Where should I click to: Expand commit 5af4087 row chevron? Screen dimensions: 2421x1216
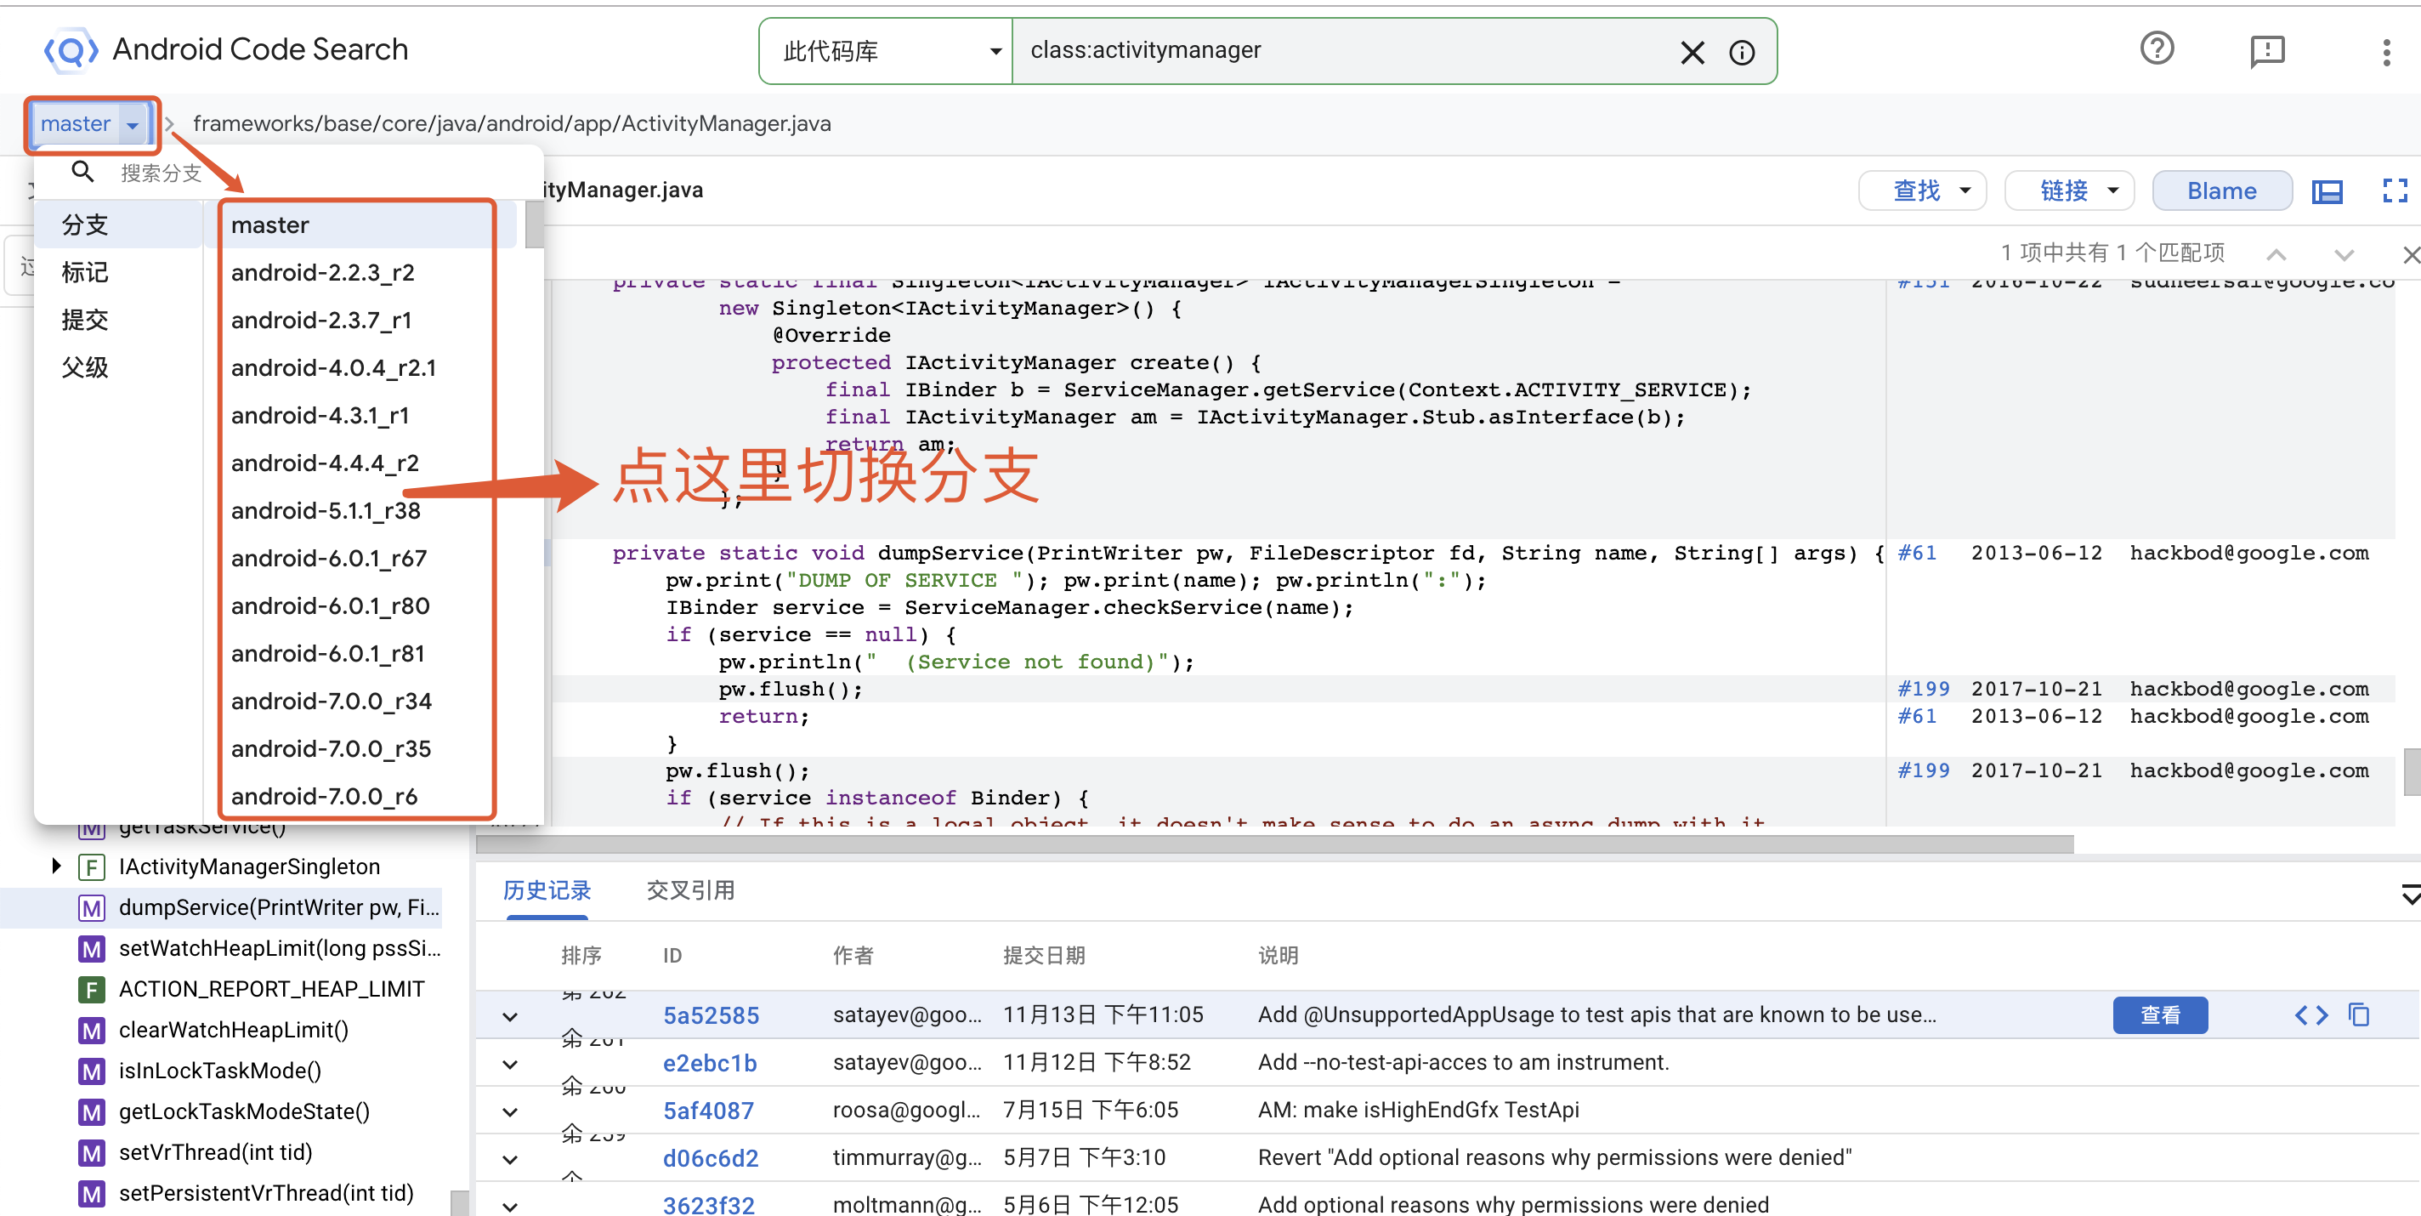point(509,1111)
